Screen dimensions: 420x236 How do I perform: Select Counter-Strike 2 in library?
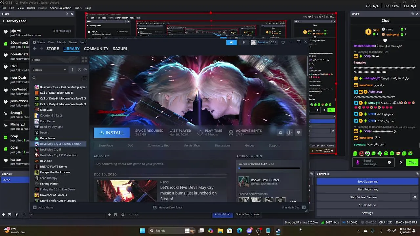point(51,115)
